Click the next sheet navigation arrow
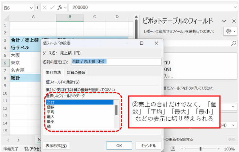 (x=18, y=140)
